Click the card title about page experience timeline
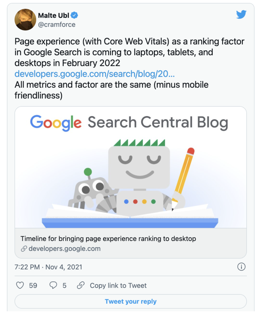This screenshot has height=318, width=260. tap(108, 238)
